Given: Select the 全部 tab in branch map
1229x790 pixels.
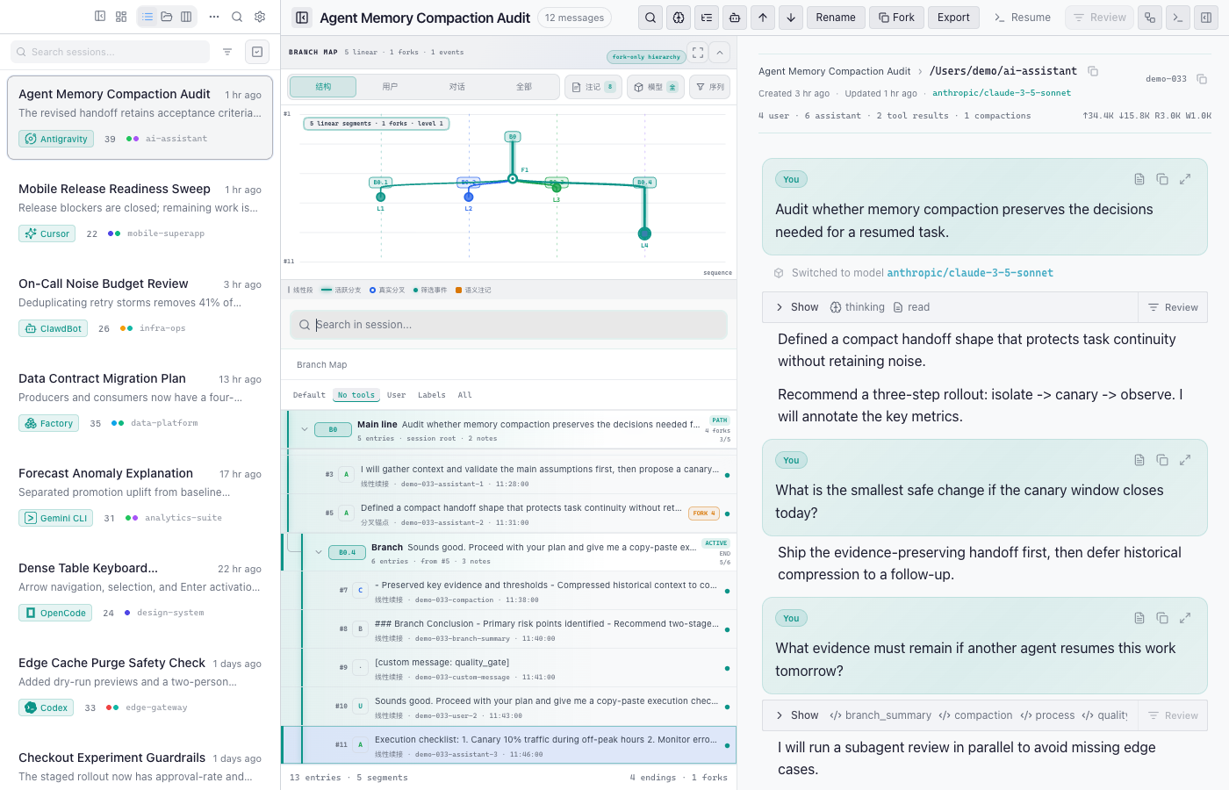Looking at the screenshot, I should point(524,86).
